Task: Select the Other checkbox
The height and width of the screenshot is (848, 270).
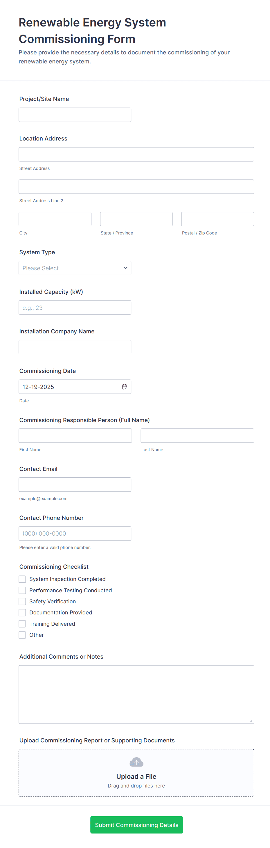Action: (22, 635)
